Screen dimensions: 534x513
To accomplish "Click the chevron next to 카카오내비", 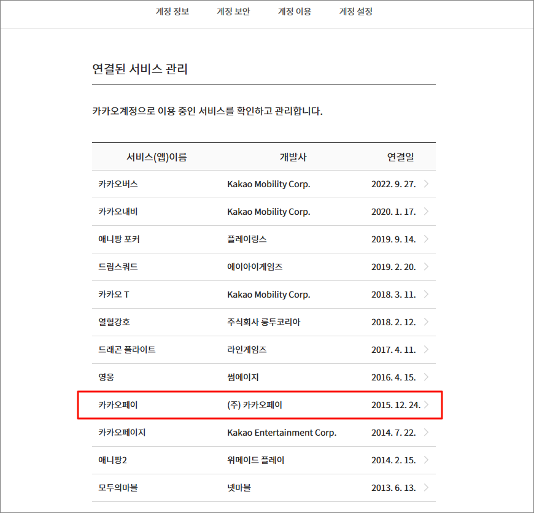I will click(427, 212).
